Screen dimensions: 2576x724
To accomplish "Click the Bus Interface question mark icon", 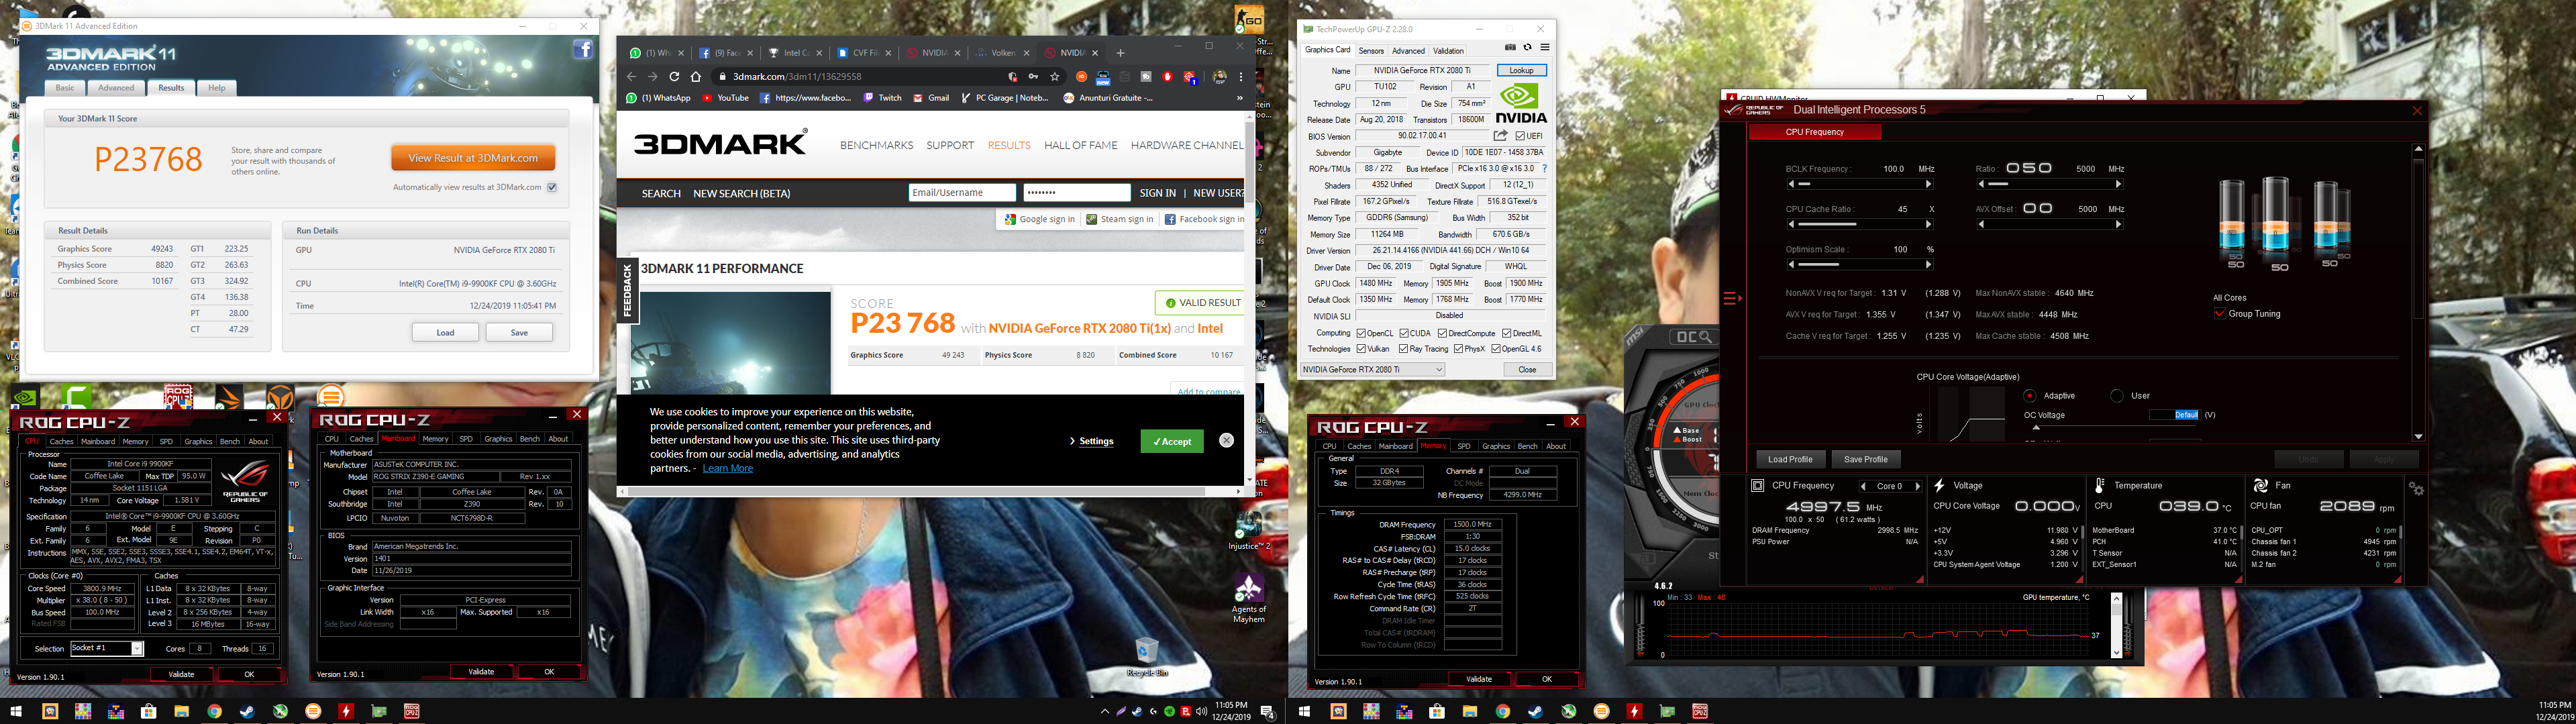I will pos(1545,169).
